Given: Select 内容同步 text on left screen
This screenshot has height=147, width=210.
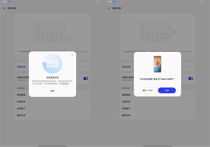Looking at the screenshot, I should pyautogui.click(x=21, y=102).
